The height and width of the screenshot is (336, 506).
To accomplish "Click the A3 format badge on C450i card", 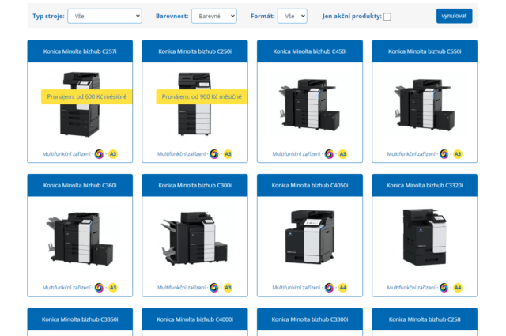I will tap(342, 154).
